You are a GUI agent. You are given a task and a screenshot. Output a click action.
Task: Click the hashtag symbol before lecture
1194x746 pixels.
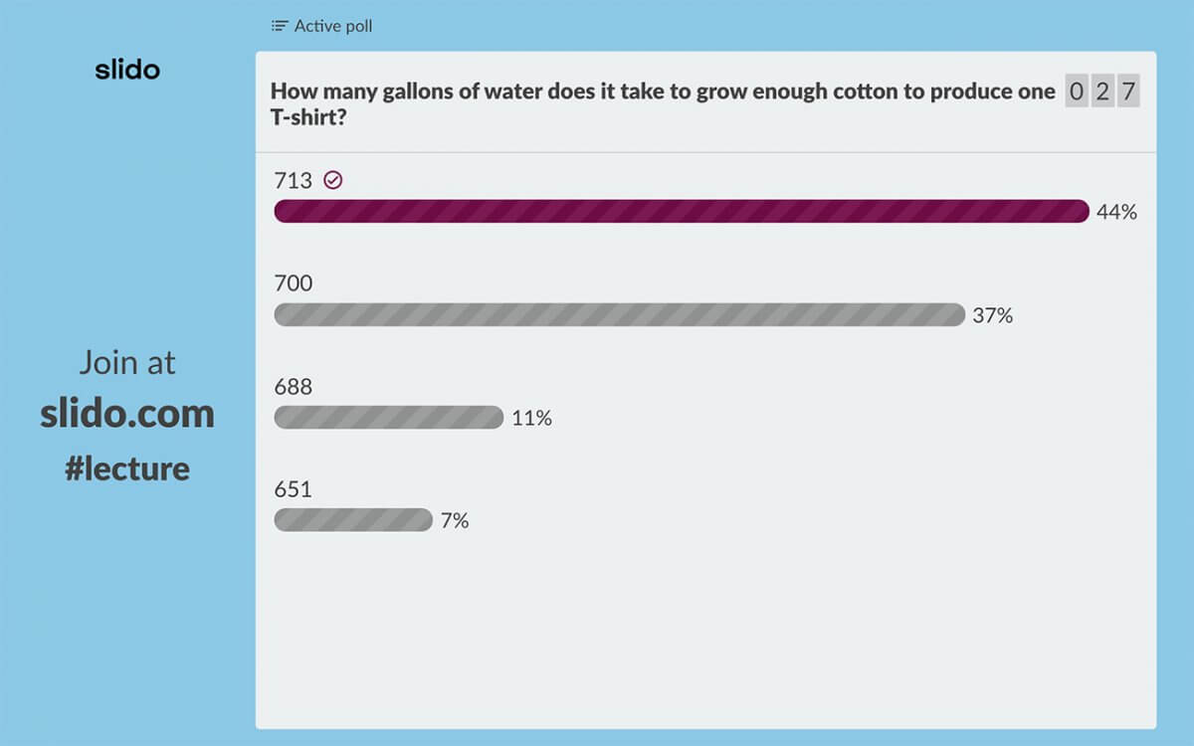pos(77,467)
